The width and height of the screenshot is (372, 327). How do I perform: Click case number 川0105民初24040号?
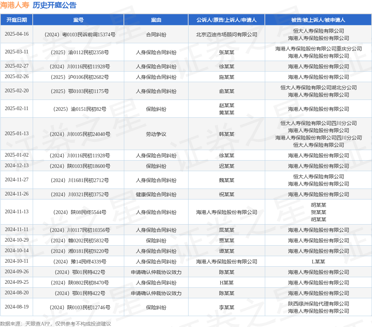[x=80, y=134]
